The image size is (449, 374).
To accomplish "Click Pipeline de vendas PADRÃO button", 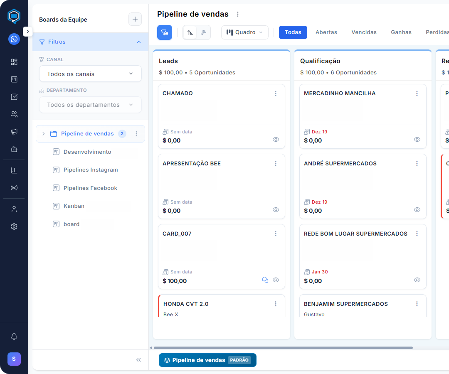I will [x=207, y=360].
